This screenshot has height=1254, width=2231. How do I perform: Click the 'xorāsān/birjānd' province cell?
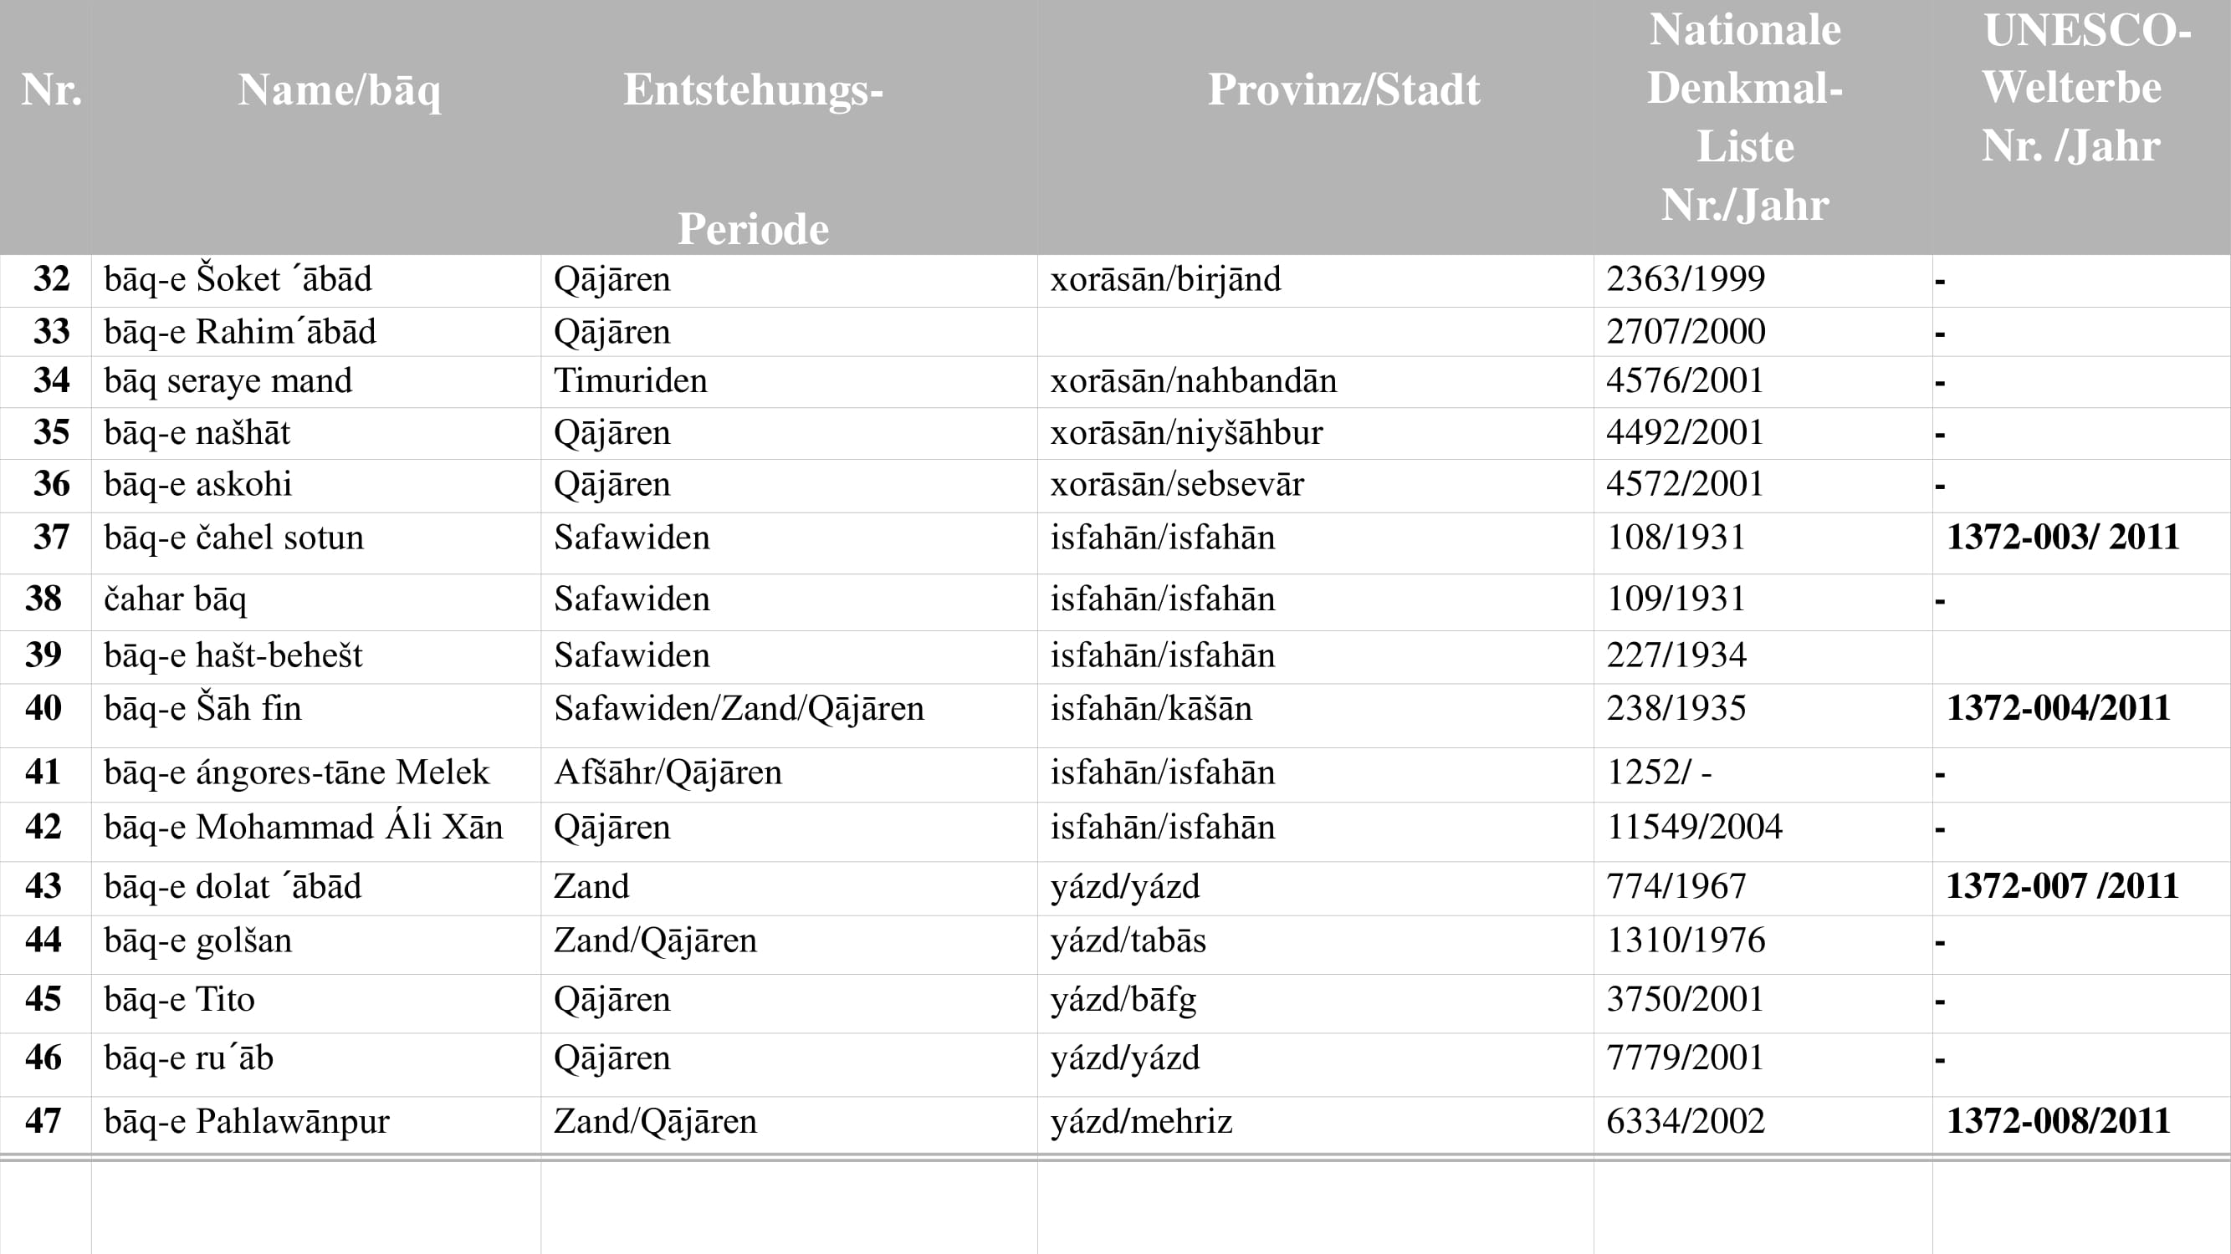pos(1165,279)
